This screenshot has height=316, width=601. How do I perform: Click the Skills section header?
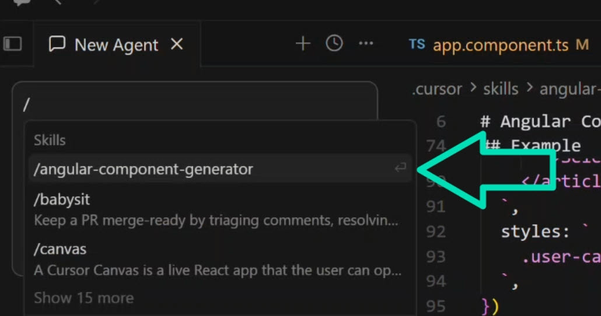pos(50,140)
